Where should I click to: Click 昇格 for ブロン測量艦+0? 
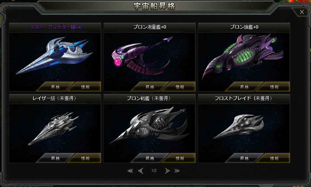point(150,87)
